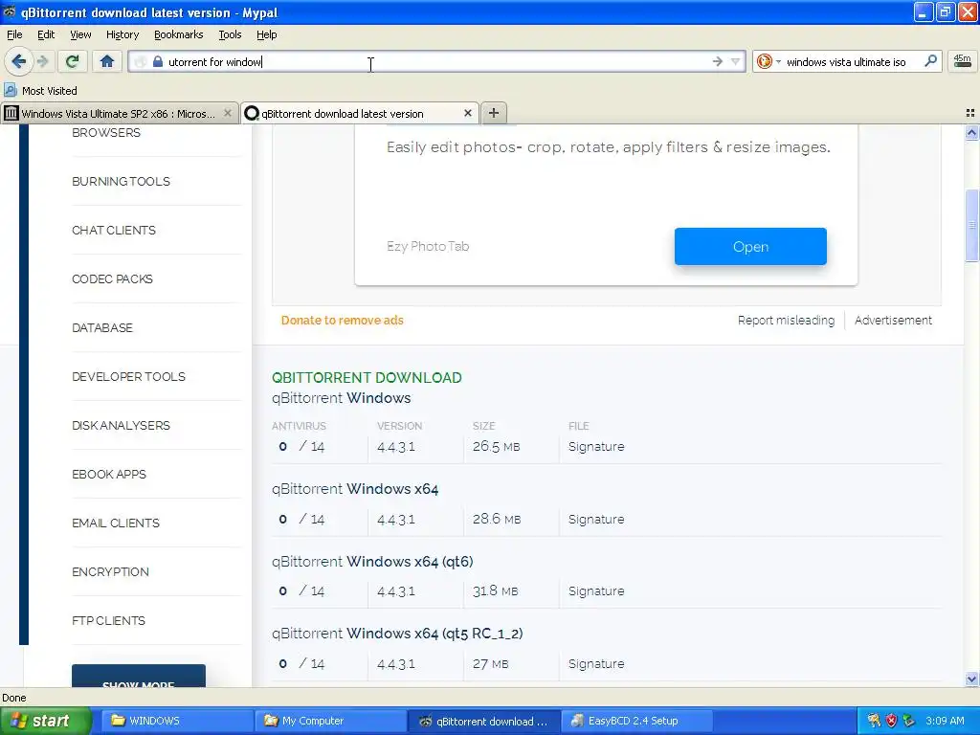This screenshot has height=735, width=980.
Task: Click the list all tabs icon
Action: pyautogui.click(x=970, y=113)
